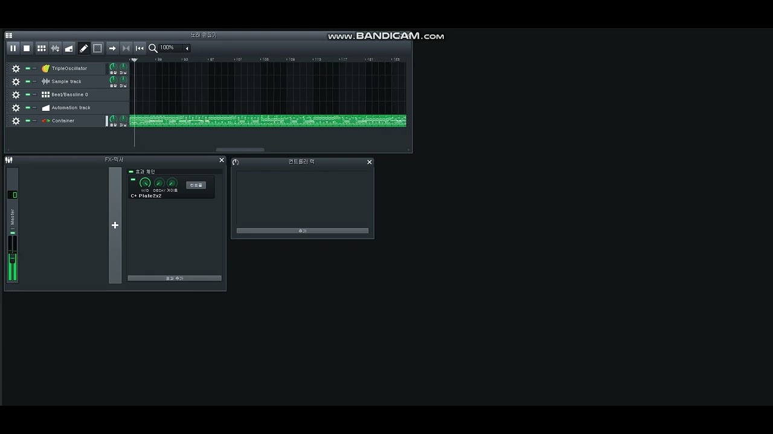Close the FX-Mixer window
Image resolution: width=773 pixels, height=434 pixels.
(x=222, y=160)
